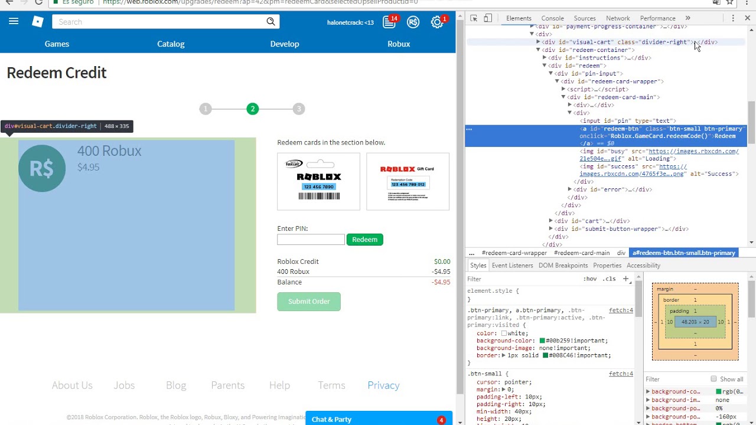Select the DevTools Elements tab

pyautogui.click(x=519, y=18)
